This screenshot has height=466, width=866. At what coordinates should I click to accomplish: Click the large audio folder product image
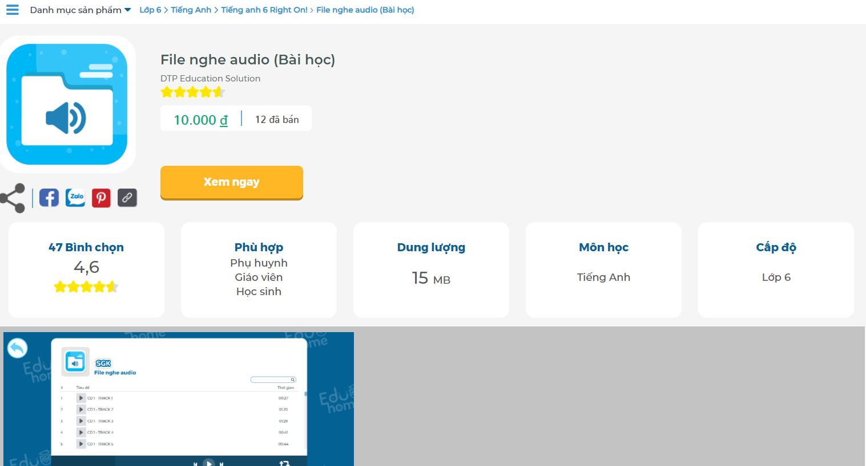pyautogui.click(x=67, y=104)
